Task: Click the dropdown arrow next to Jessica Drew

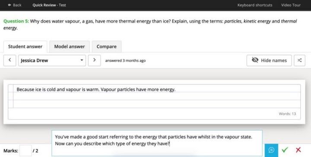Action: [x=82, y=60]
